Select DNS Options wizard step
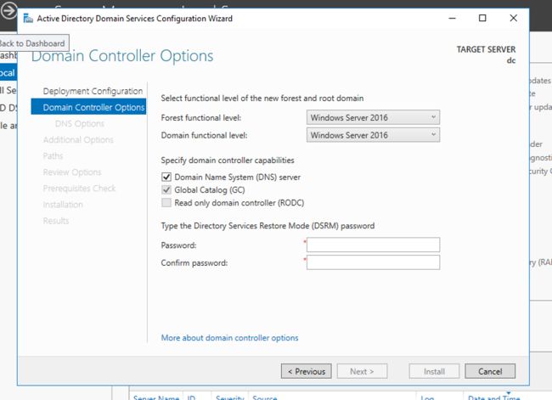 point(80,124)
